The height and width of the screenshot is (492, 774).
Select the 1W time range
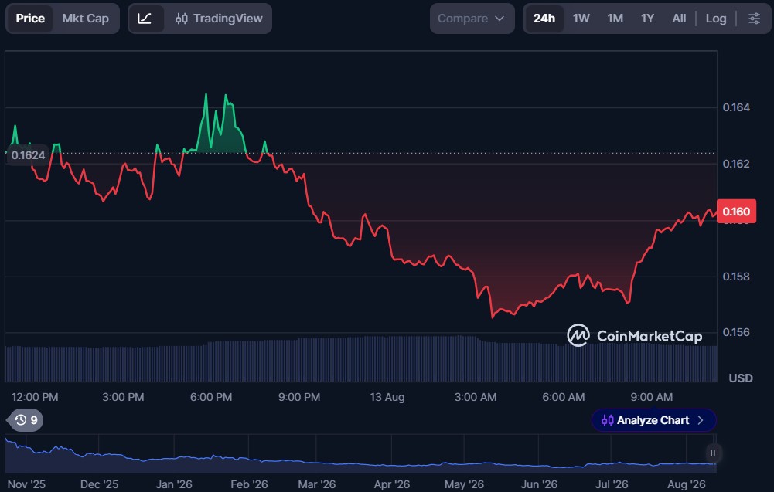point(581,19)
